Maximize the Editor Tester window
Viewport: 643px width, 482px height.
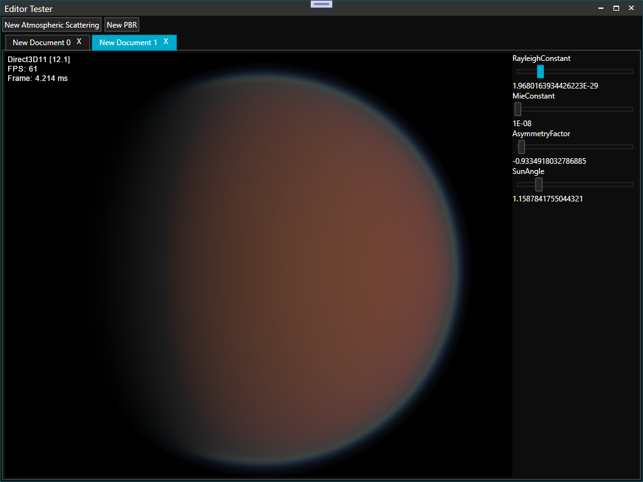(616, 8)
